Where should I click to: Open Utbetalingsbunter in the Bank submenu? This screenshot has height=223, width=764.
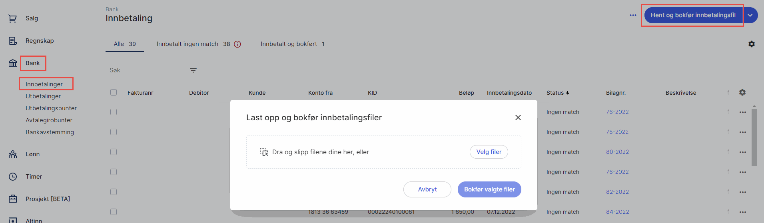51,108
